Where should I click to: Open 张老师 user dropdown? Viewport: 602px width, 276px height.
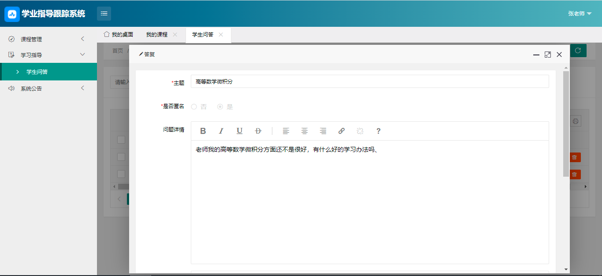(x=580, y=14)
